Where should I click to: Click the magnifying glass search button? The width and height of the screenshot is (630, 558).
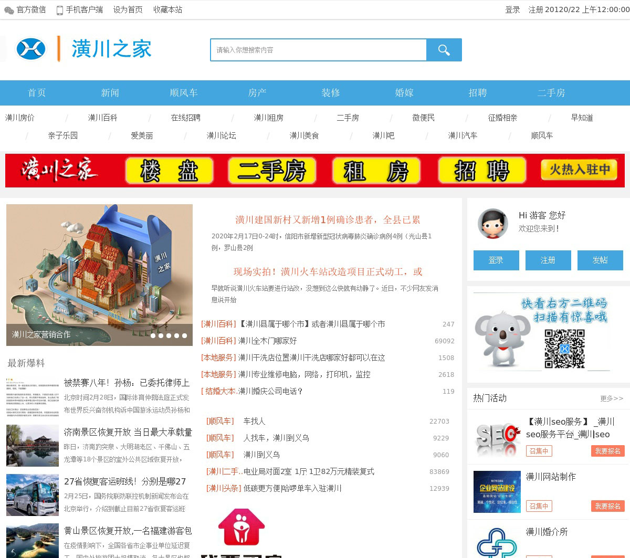(444, 50)
